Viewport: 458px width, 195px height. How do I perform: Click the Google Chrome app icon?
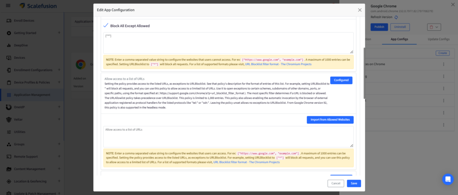[81, 64]
